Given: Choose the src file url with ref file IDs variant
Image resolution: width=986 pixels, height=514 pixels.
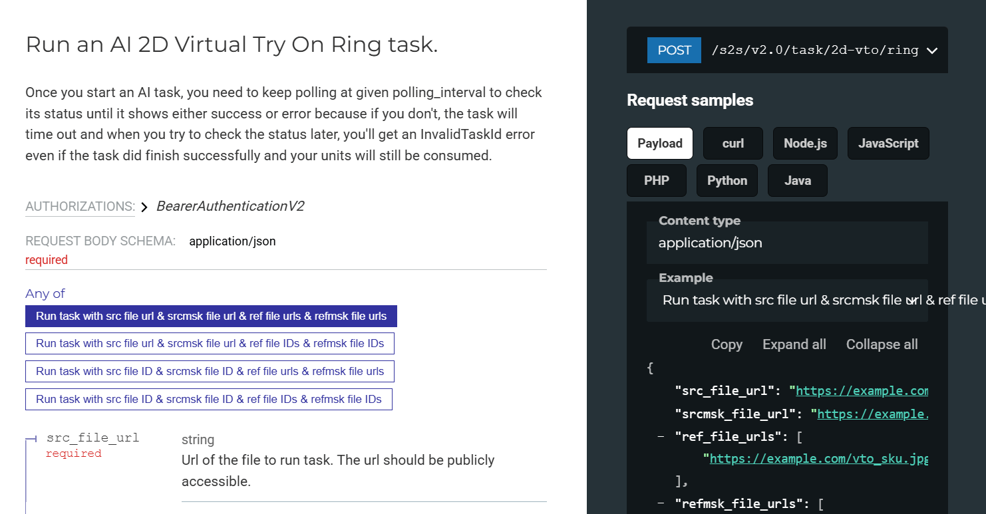Looking at the screenshot, I should [210, 343].
